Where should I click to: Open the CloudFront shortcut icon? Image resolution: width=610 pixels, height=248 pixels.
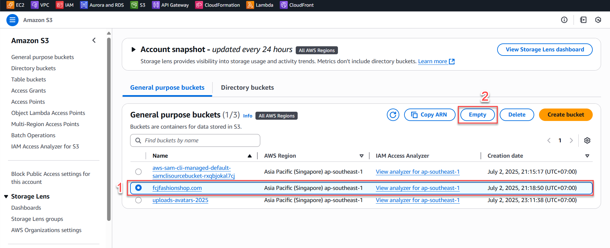pos(284,5)
